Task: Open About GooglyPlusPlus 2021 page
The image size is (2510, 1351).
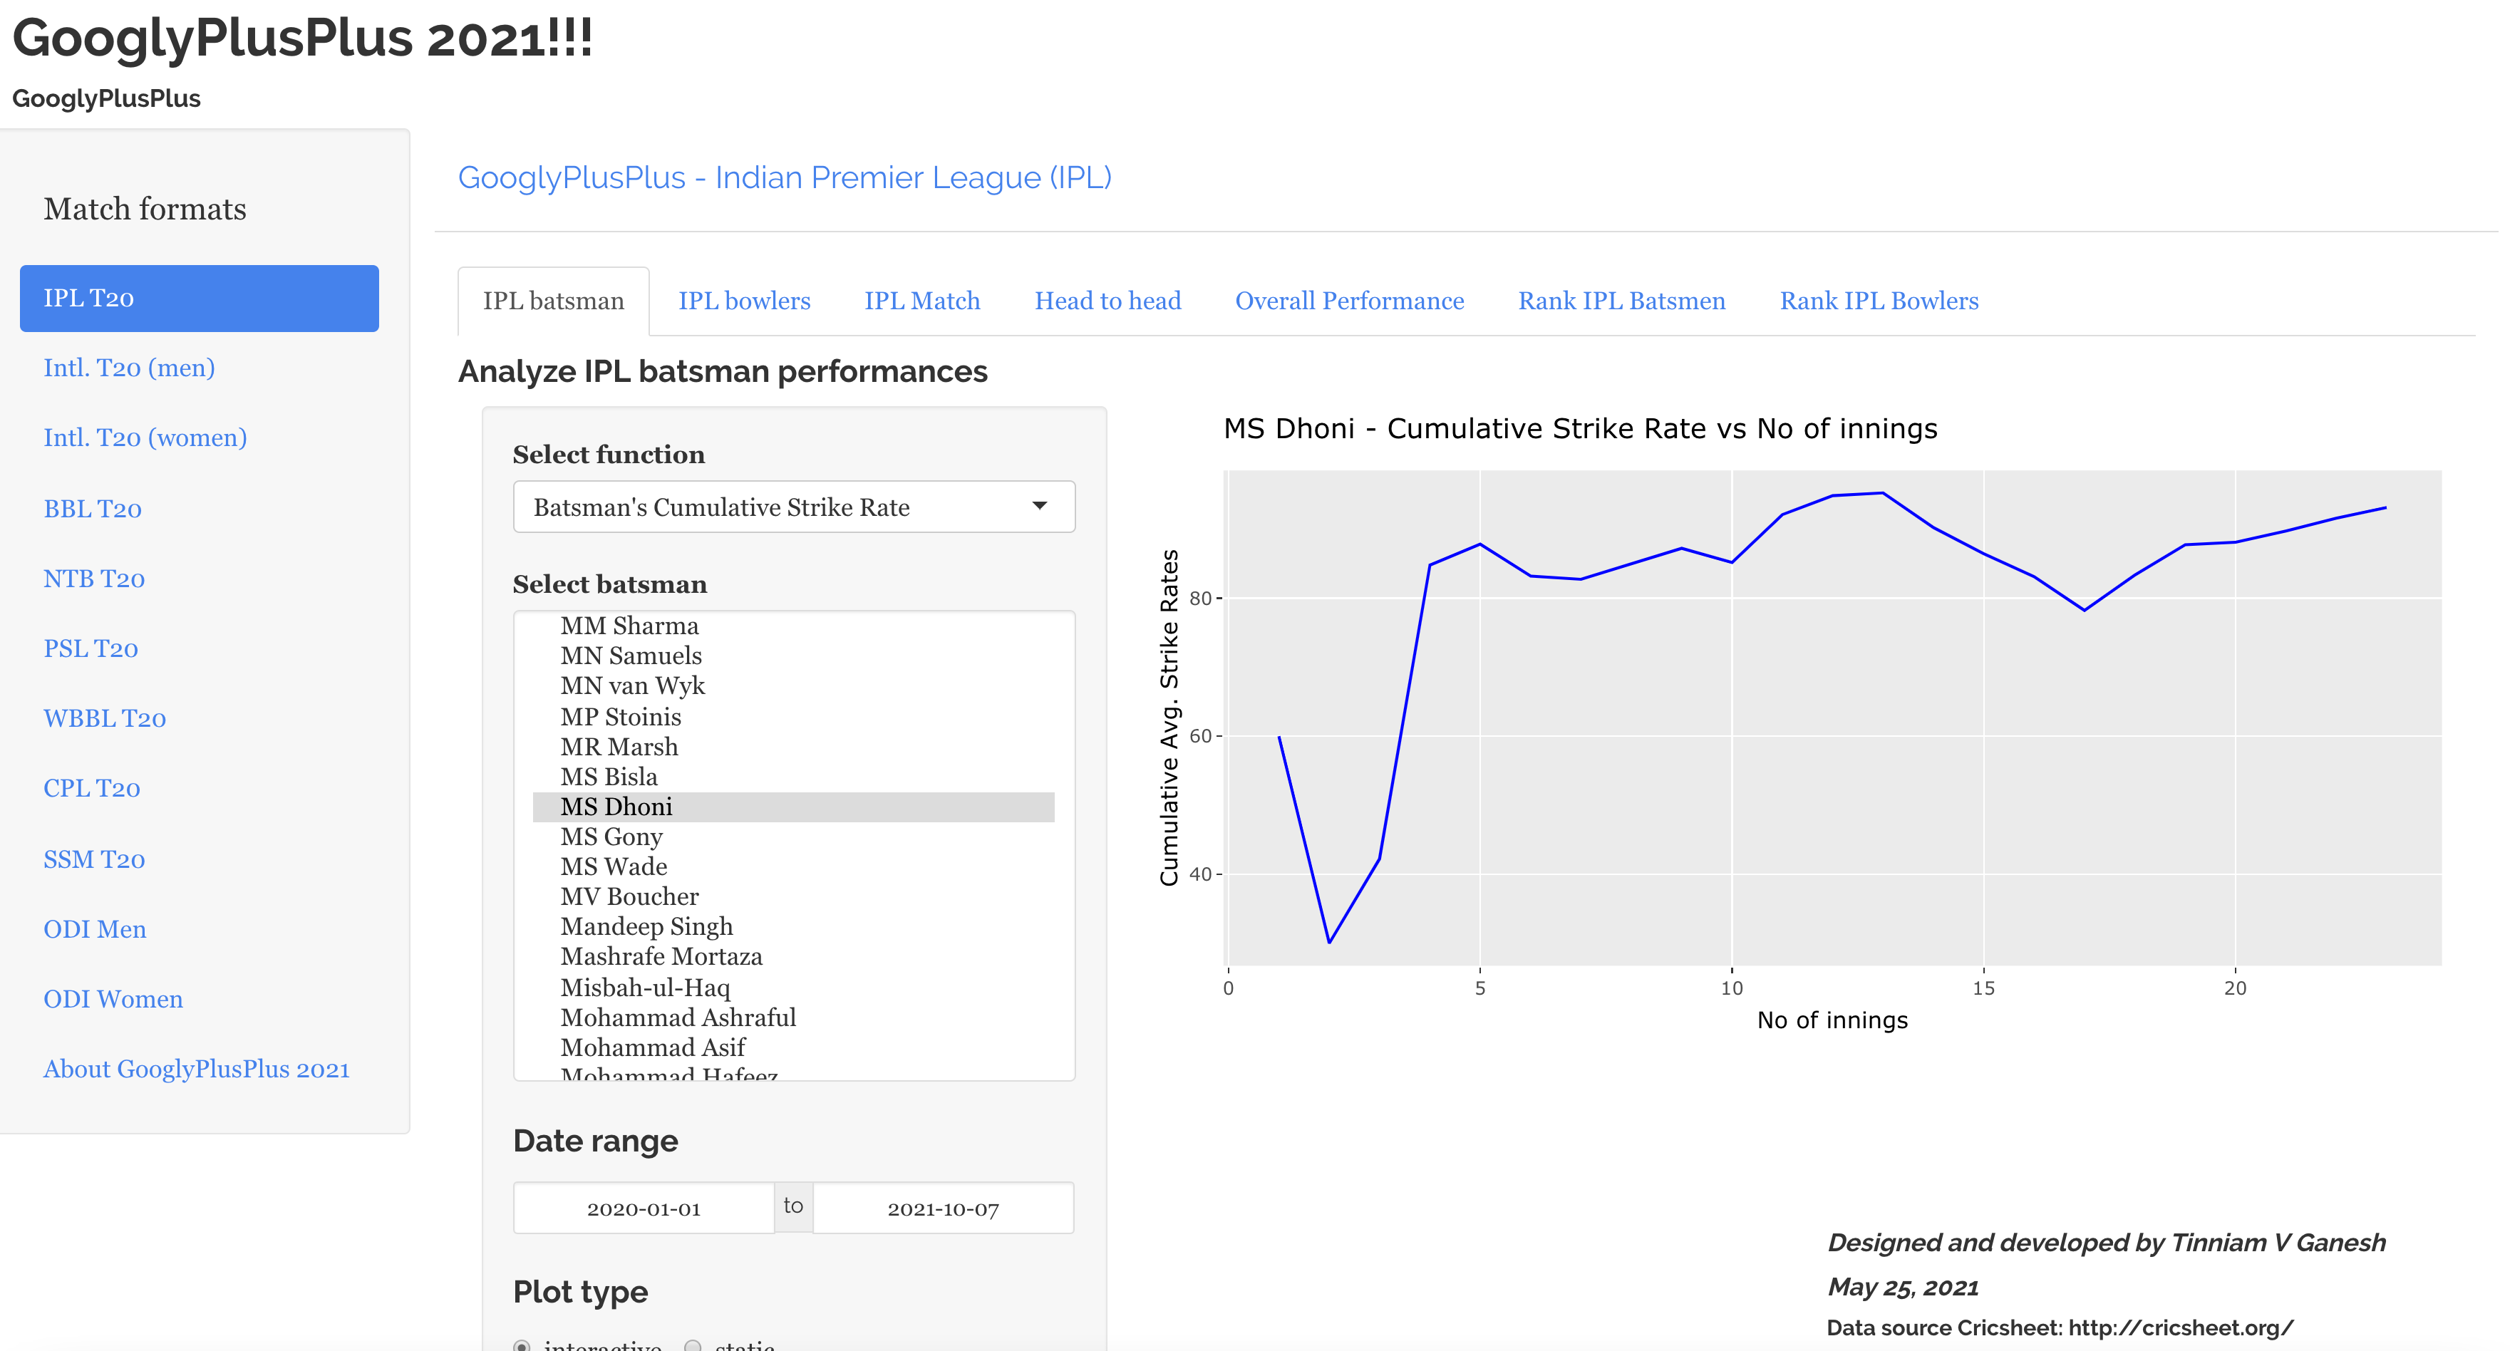Action: point(196,1070)
